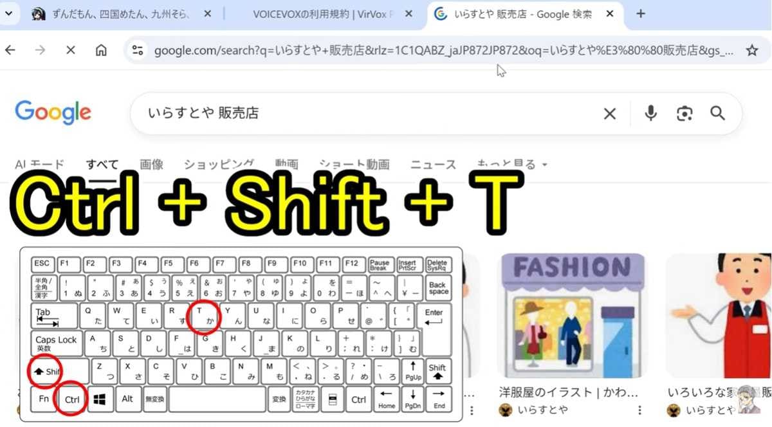Click the browser back arrow
The image size is (772, 427).
point(10,50)
